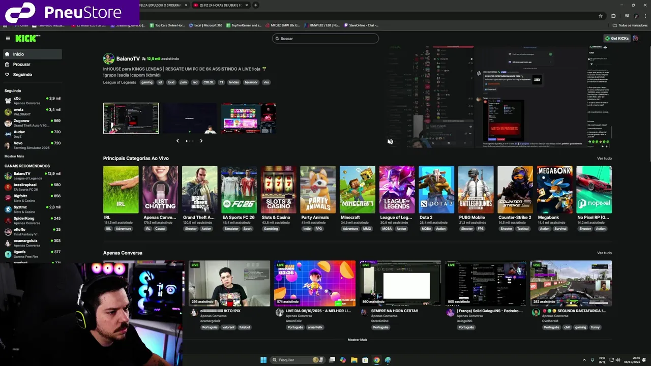Screen dimensions: 651x366
Task: Click the League of Legends category link
Action: tap(120, 82)
